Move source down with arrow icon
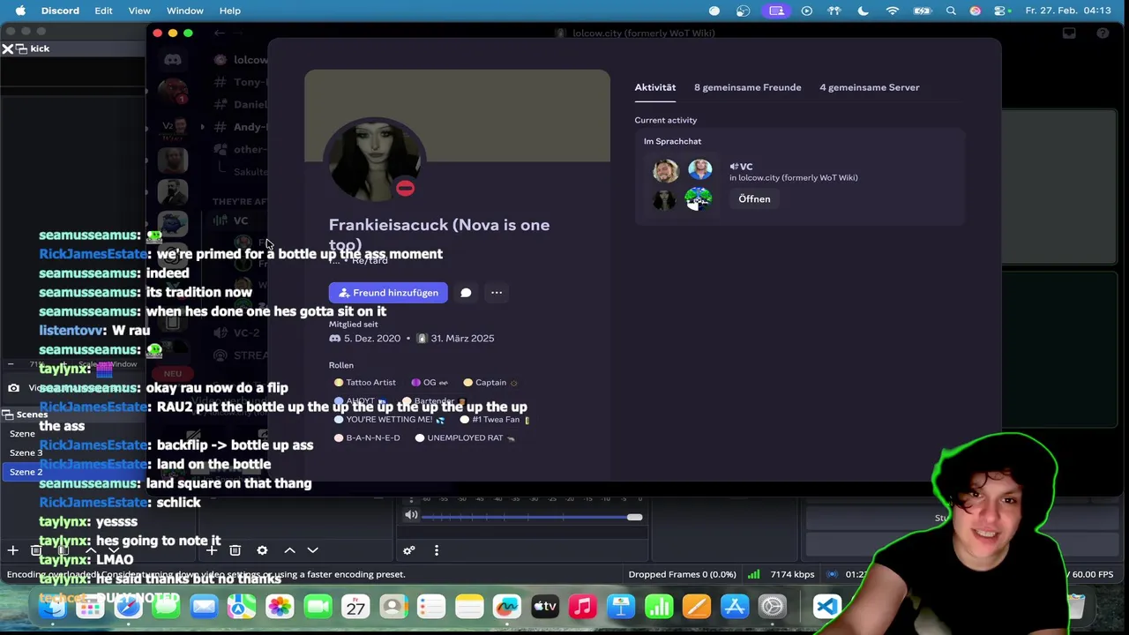This screenshot has height=635, width=1129. coord(312,550)
